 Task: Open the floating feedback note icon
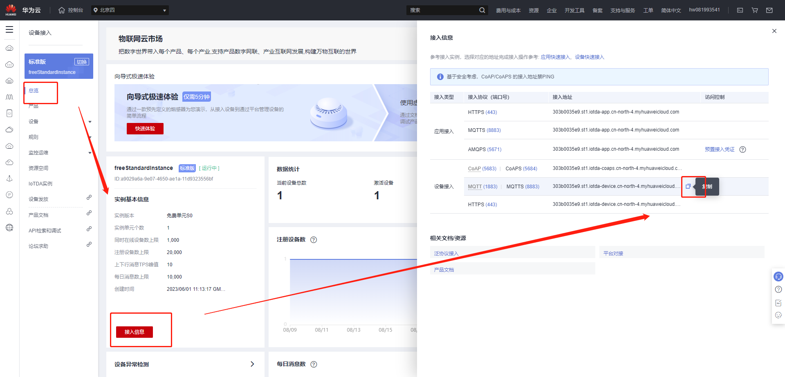click(778, 303)
